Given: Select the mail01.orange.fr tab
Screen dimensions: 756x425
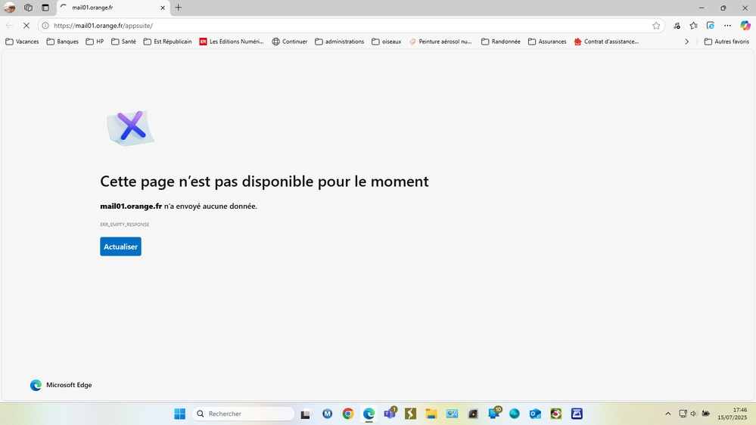Looking at the screenshot, I should [x=114, y=8].
